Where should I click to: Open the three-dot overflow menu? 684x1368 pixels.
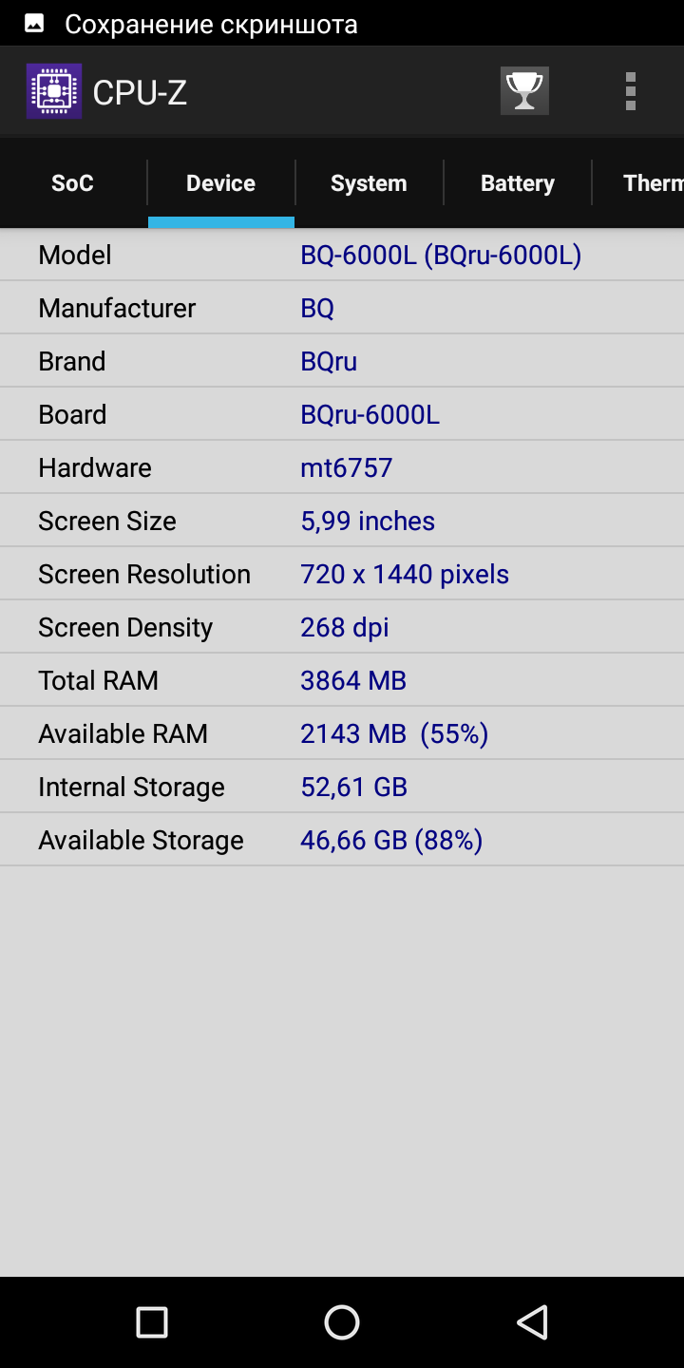[x=630, y=91]
